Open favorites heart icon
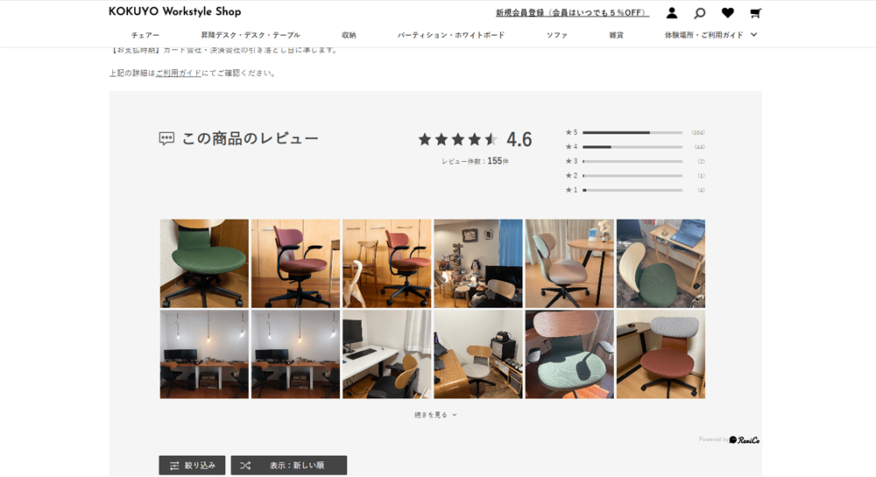This screenshot has width=876, height=477. coord(727,13)
